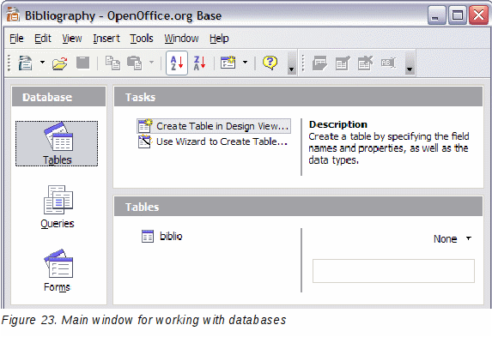Open dropdown arrow next to Form icon
The height and width of the screenshot is (337, 492).
point(245,62)
